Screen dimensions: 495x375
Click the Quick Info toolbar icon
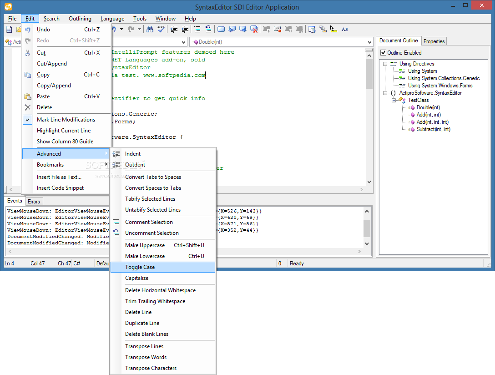point(333,30)
